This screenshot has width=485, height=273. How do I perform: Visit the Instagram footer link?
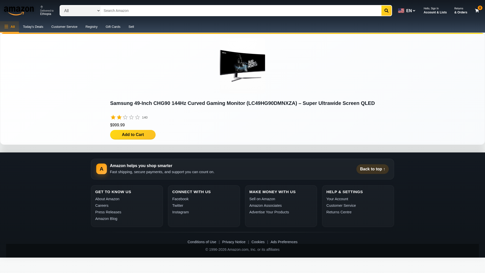pos(181,212)
